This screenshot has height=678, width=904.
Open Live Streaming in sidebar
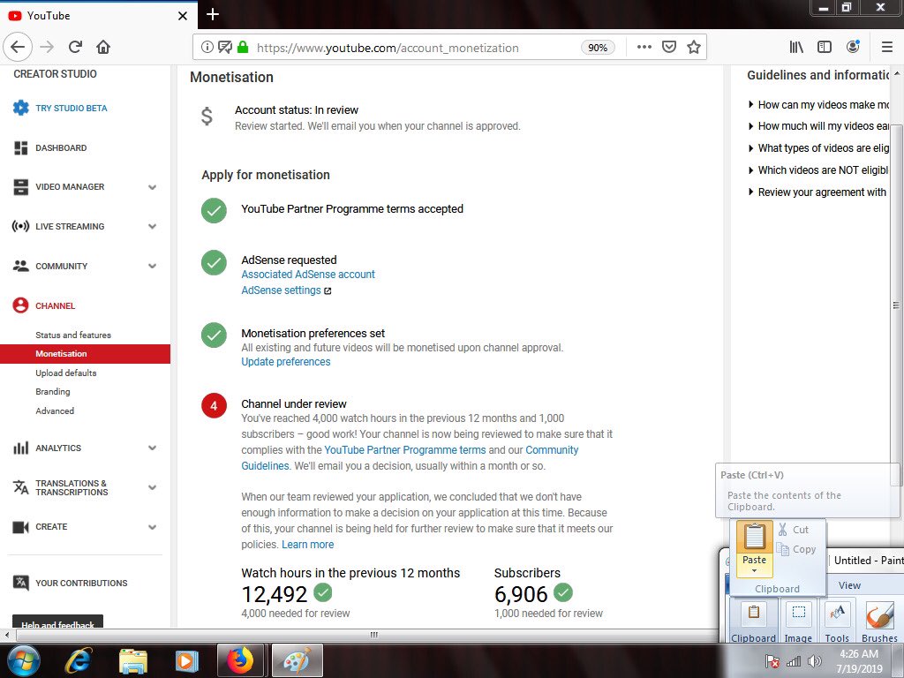[70, 227]
